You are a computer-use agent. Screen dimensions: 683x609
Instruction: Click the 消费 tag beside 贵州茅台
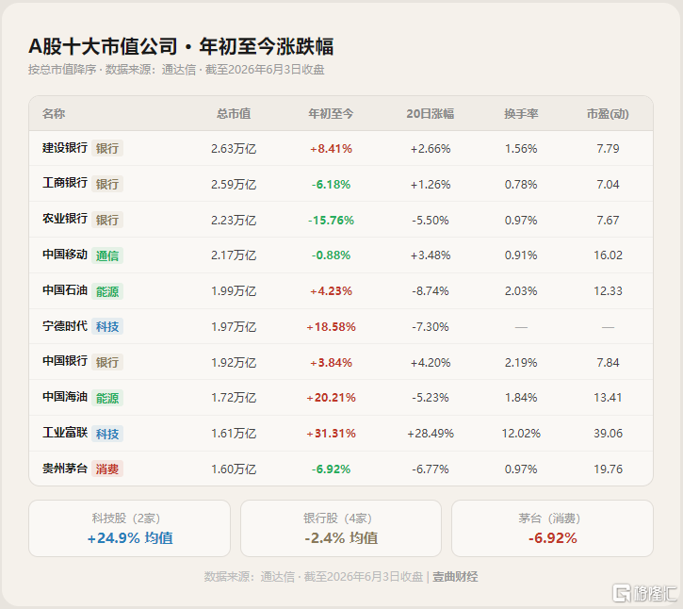[107, 469]
